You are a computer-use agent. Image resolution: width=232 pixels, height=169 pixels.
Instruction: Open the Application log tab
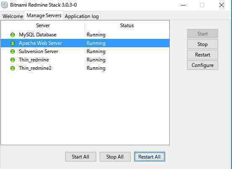[82, 16]
